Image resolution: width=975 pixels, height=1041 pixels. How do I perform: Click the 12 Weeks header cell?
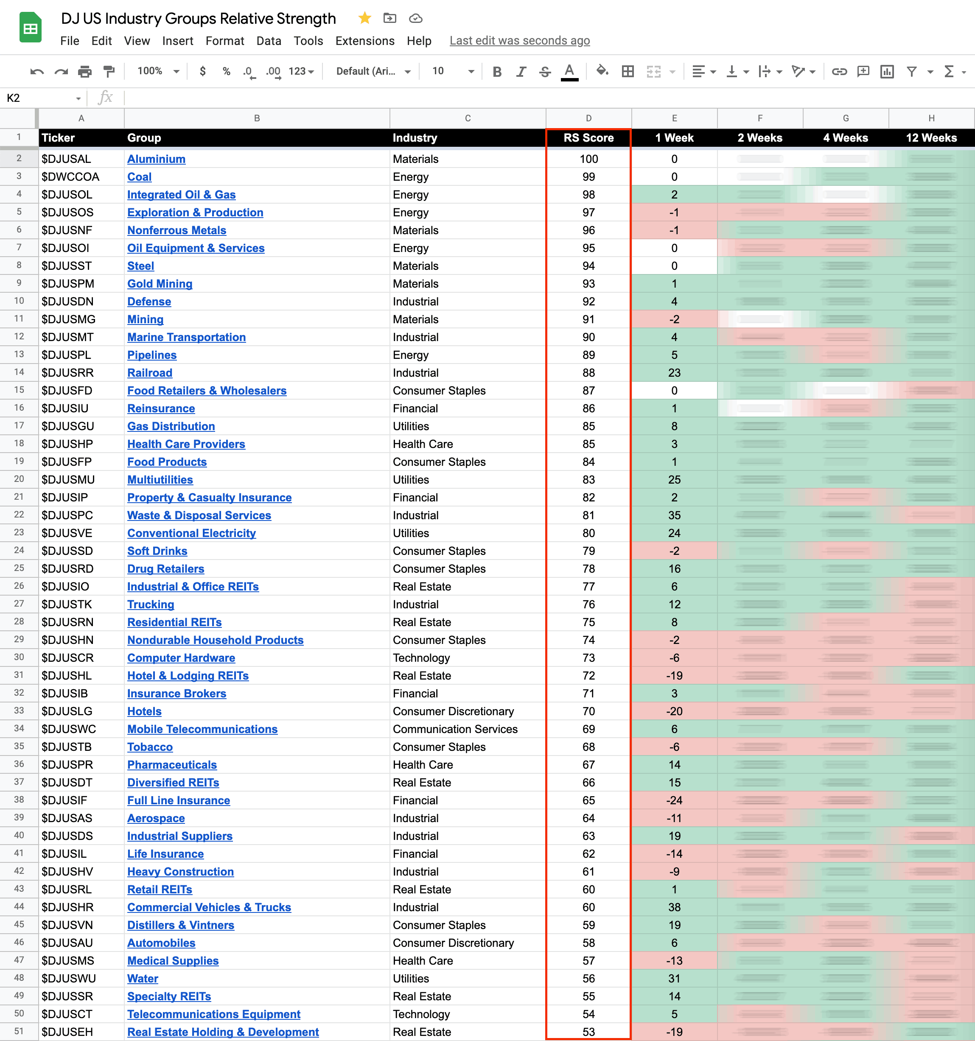(x=932, y=138)
